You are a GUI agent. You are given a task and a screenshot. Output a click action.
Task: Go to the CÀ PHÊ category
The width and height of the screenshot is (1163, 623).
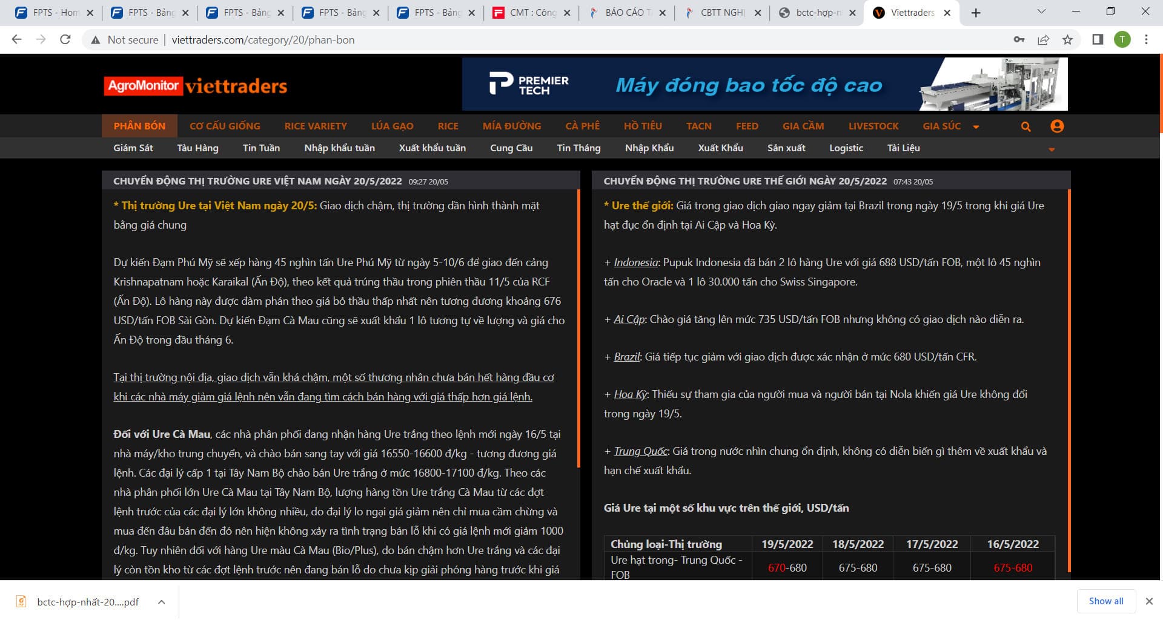click(582, 126)
